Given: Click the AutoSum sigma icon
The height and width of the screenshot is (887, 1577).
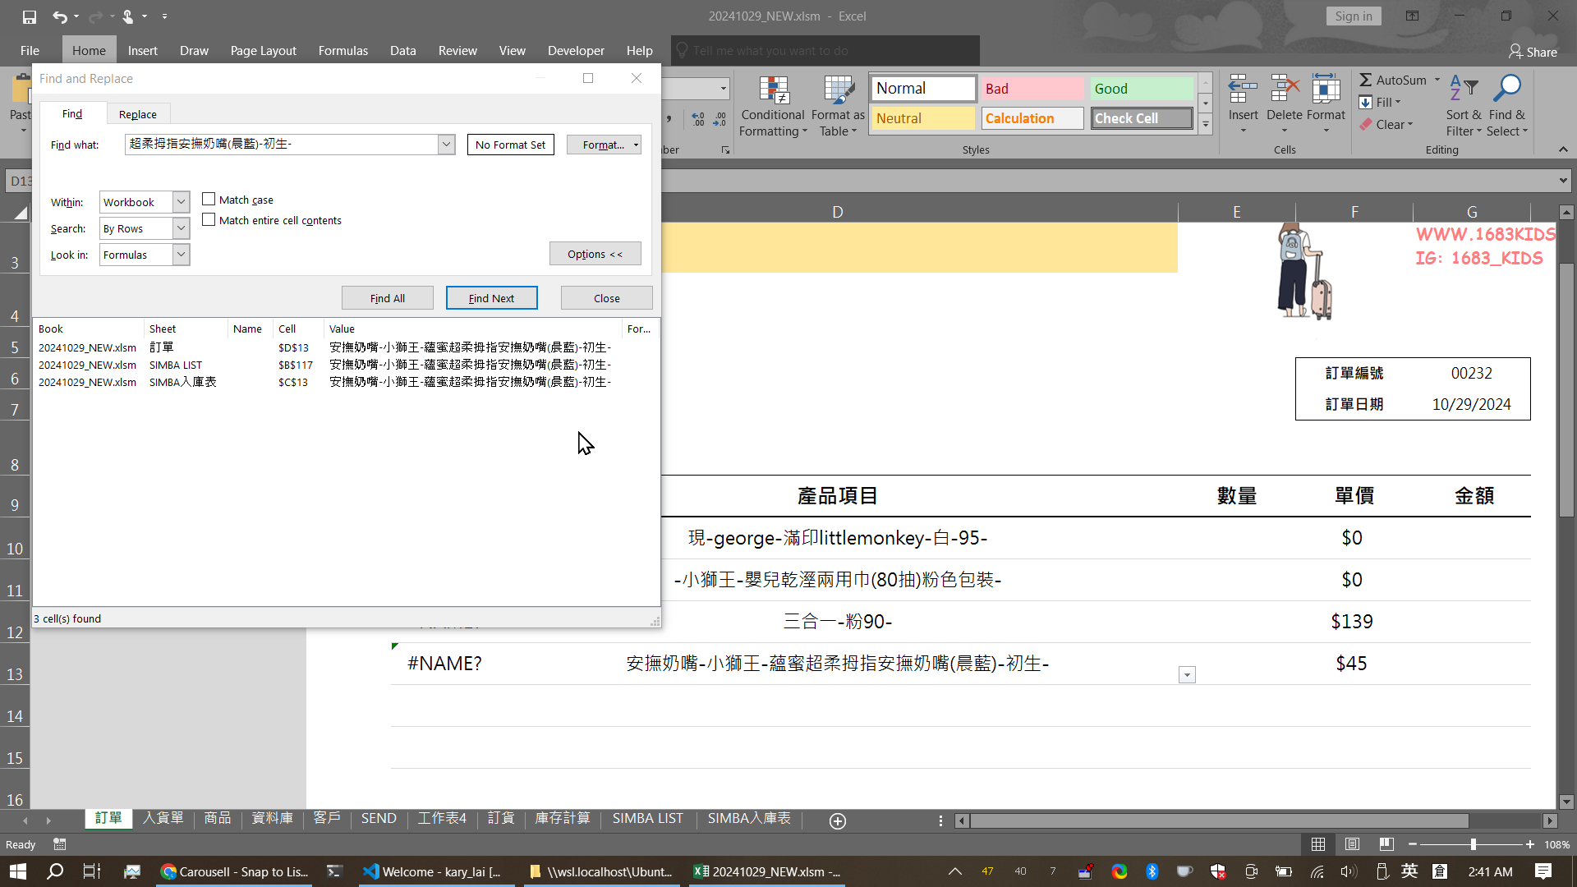Looking at the screenshot, I should [x=1366, y=80].
